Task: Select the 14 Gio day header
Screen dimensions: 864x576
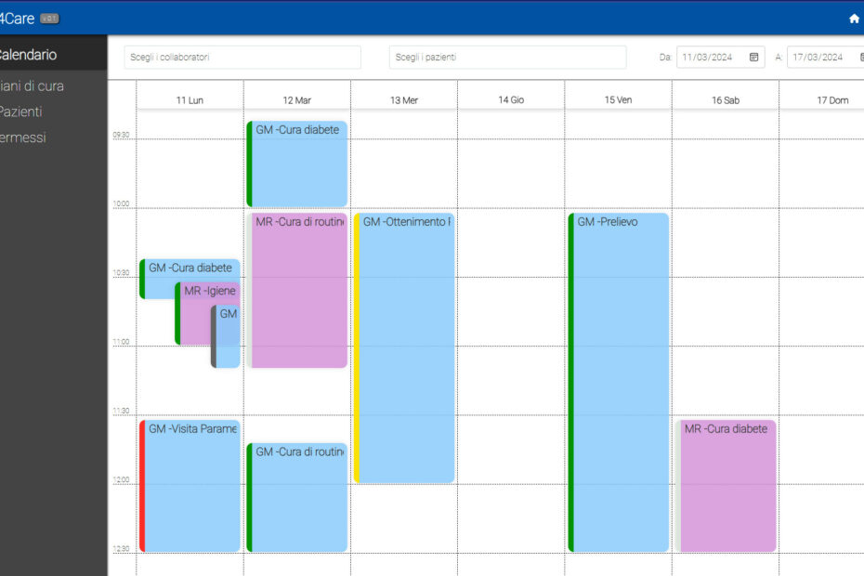Action: [x=511, y=99]
